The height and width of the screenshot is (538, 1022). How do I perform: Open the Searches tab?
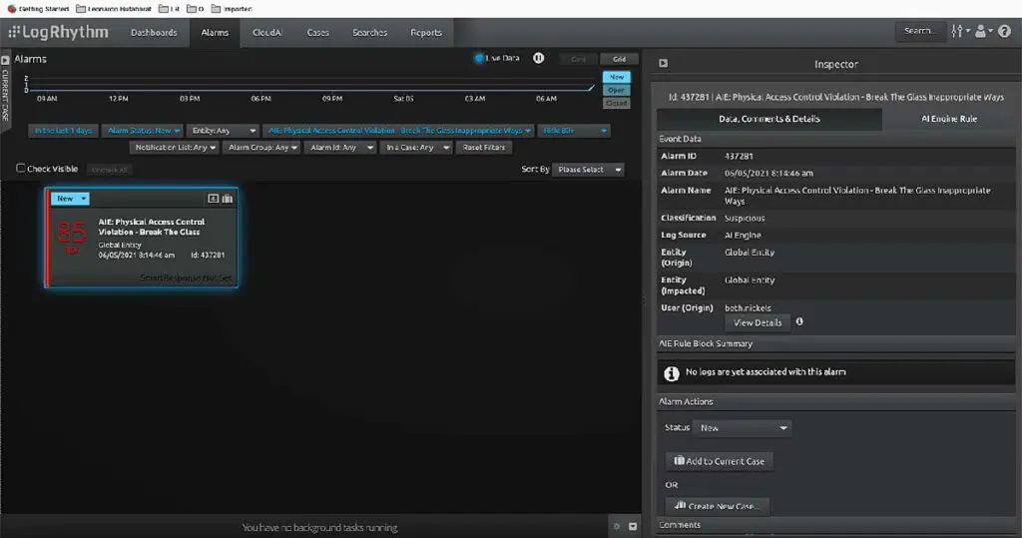pyautogui.click(x=369, y=32)
